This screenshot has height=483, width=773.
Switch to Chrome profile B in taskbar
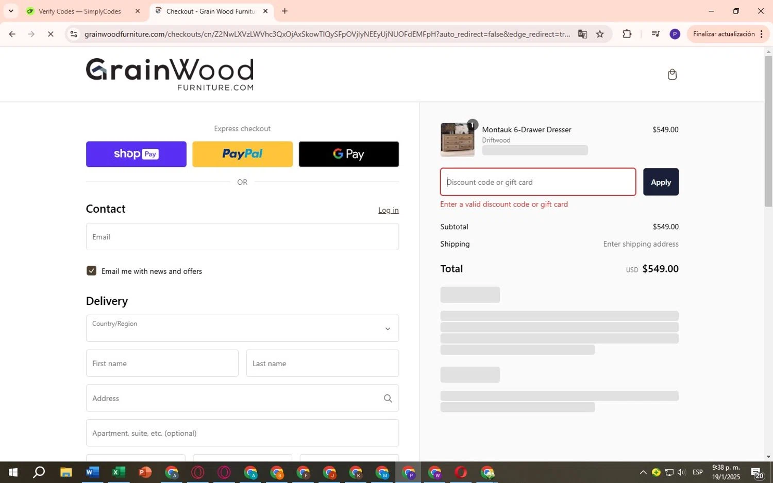tap(277, 472)
